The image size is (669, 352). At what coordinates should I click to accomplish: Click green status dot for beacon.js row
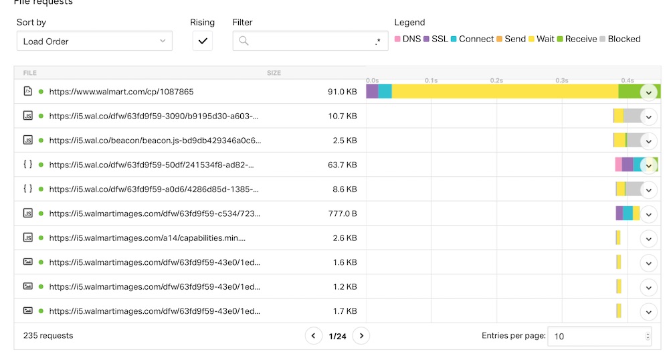41,140
